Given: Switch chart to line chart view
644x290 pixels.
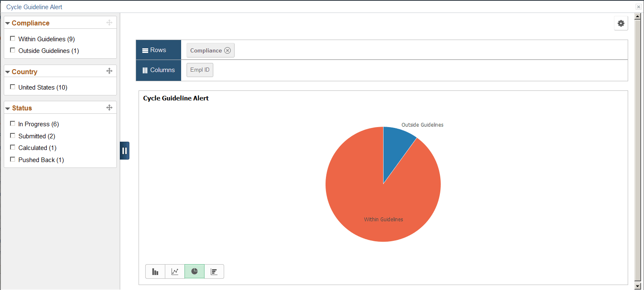Looking at the screenshot, I should (174, 271).
